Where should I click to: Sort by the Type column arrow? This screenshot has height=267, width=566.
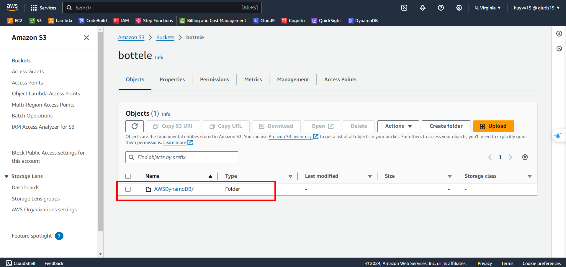[x=290, y=176]
